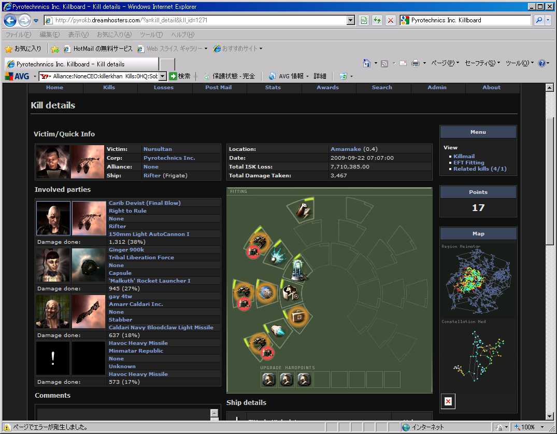This screenshot has height=434, width=557.
Task: Click the Read Mail envelope icon
Action: coord(403,63)
